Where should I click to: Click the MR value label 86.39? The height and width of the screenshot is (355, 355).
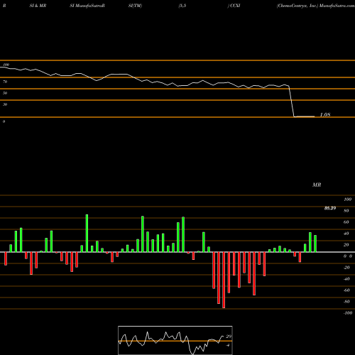(x=330, y=208)
